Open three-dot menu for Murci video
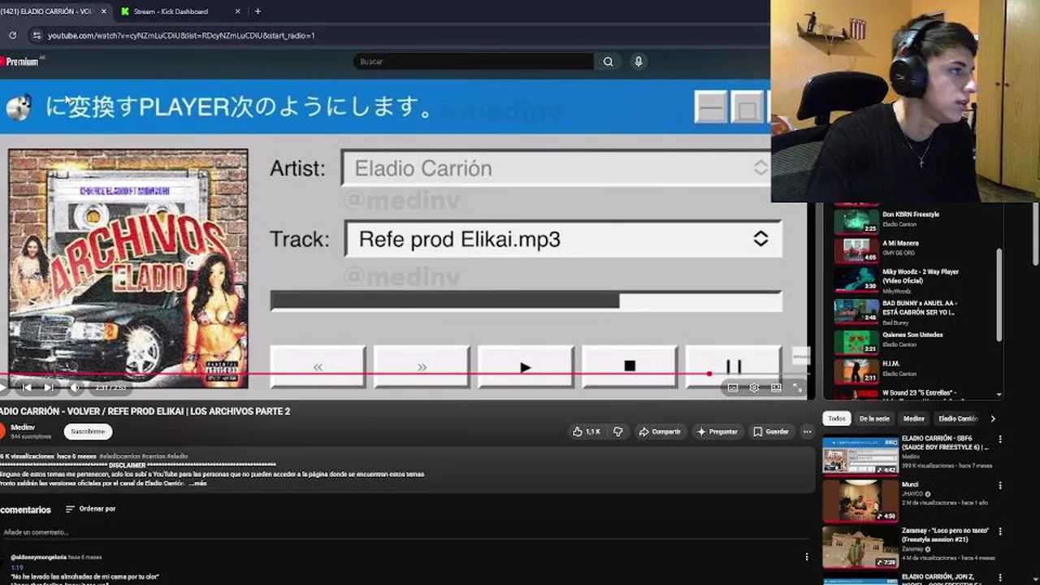The image size is (1040, 585). point(1000,485)
